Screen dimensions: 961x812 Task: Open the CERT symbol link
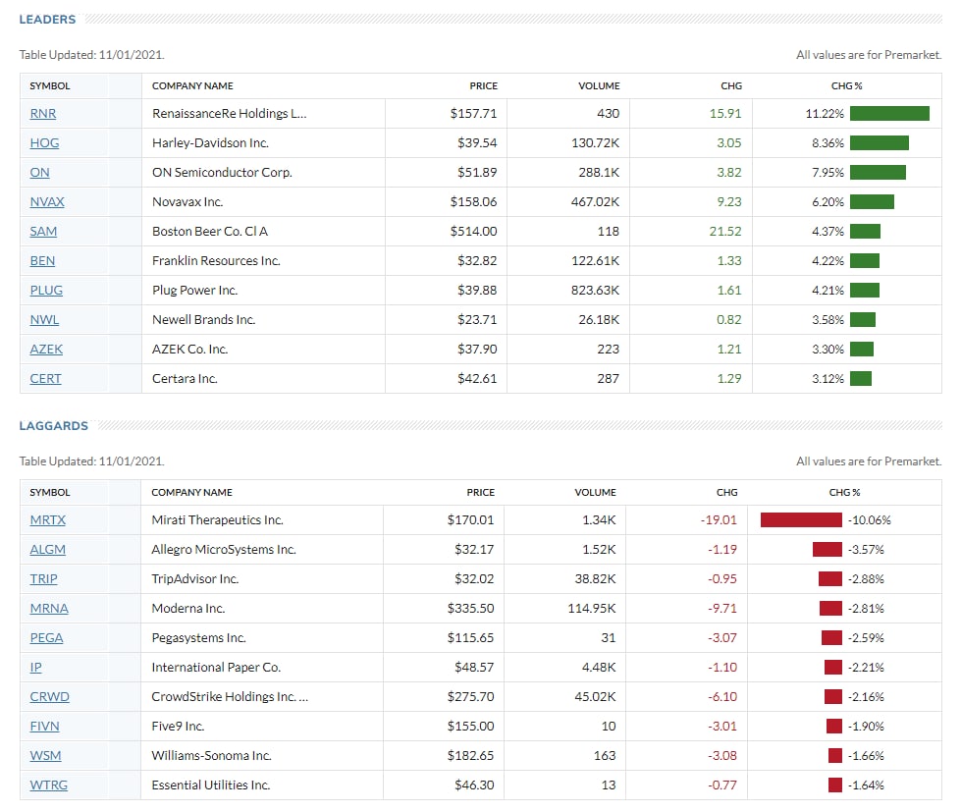click(x=46, y=378)
